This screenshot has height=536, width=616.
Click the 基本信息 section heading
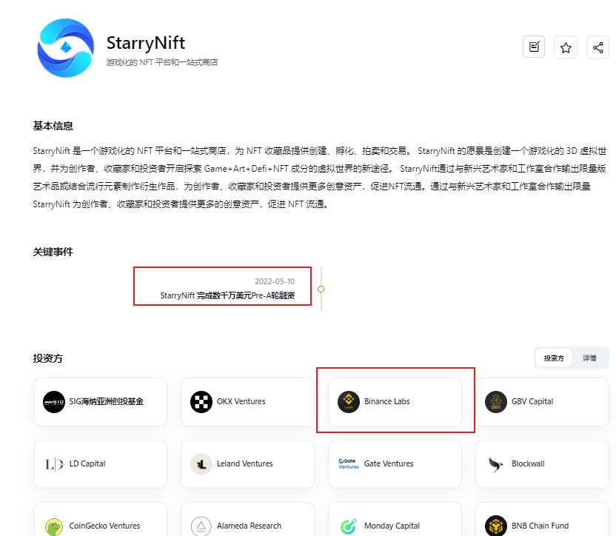pyautogui.click(x=53, y=126)
